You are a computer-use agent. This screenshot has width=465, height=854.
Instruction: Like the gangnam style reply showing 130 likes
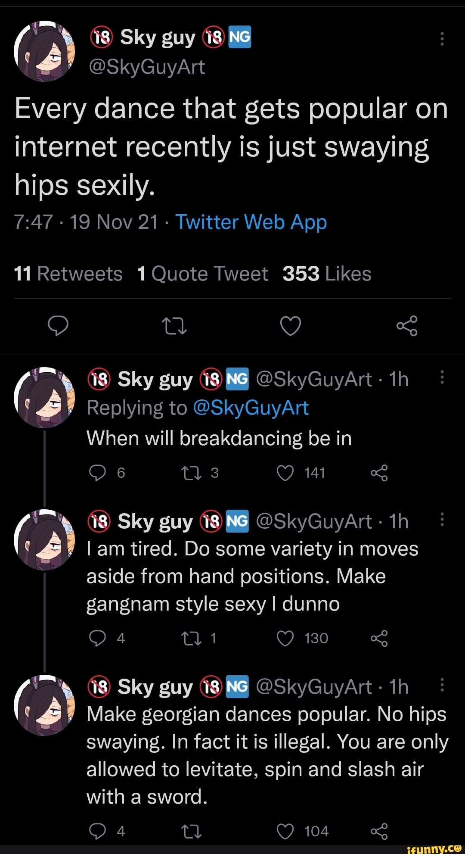click(285, 639)
